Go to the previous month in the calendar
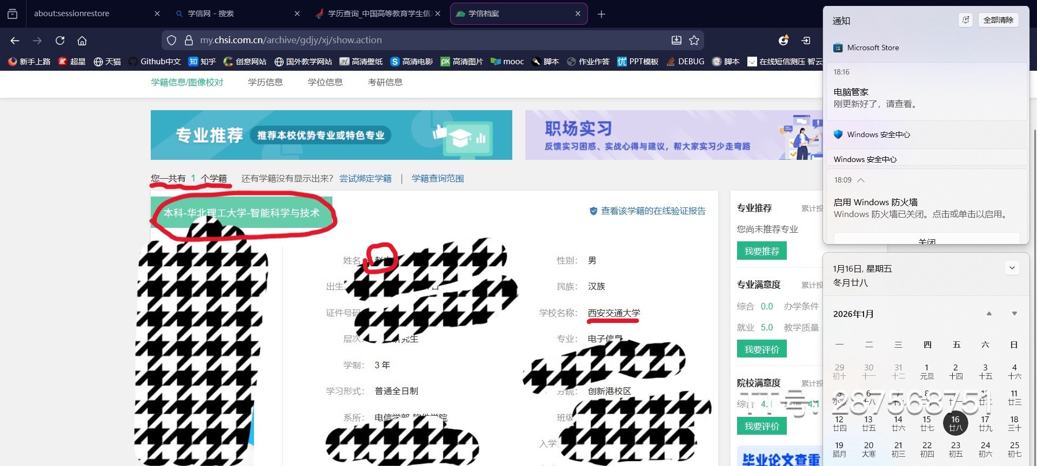Image resolution: width=1037 pixels, height=466 pixels. 989,314
